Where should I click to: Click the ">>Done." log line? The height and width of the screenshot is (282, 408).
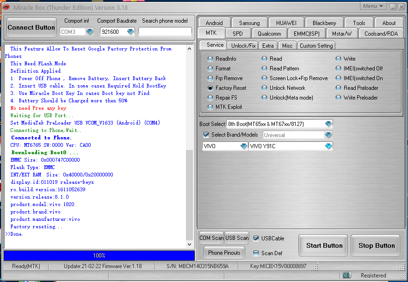tap(14, 234)
